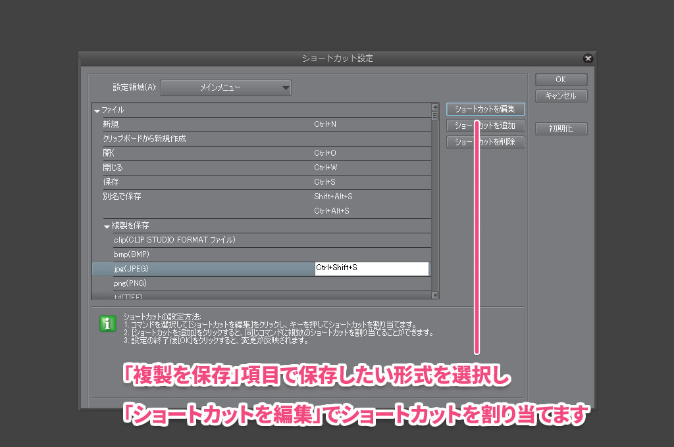Select the .bmp(BMP) format row
674x447 pixels.
pos(197,254)
